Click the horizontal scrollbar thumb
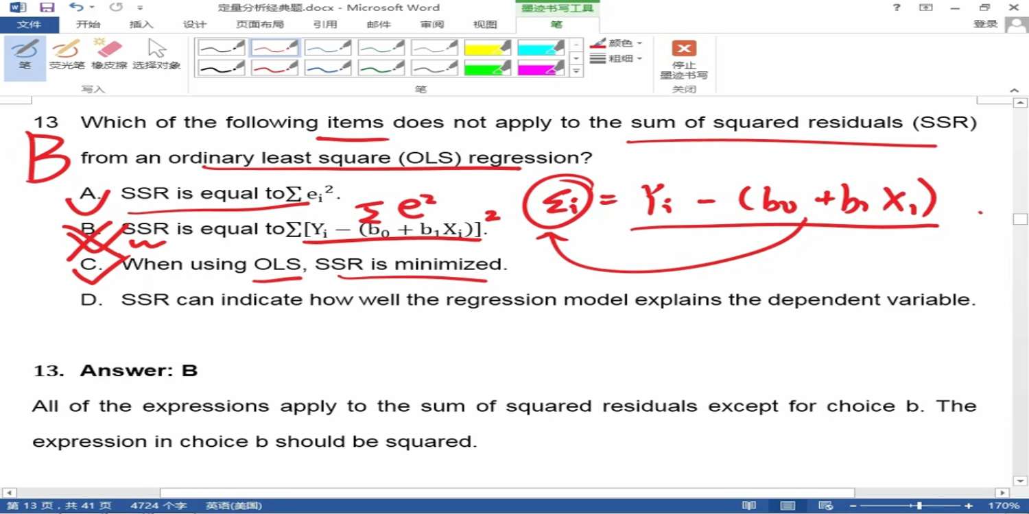This screenshot has height=514, width=1029. [507, 493]
